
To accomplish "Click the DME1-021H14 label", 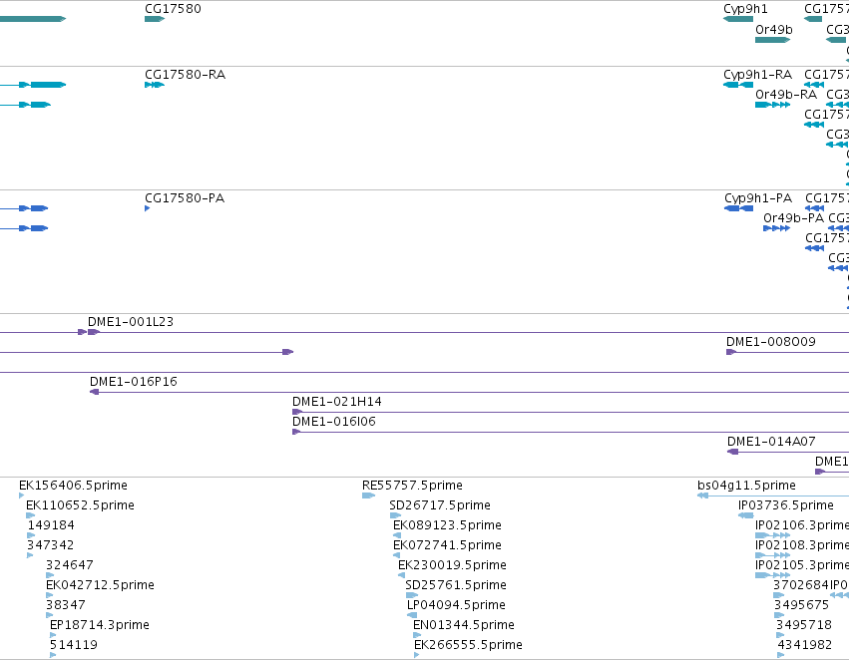I will pos(337,402).
